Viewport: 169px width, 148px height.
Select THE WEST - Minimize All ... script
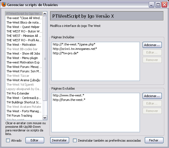[24, 36]
